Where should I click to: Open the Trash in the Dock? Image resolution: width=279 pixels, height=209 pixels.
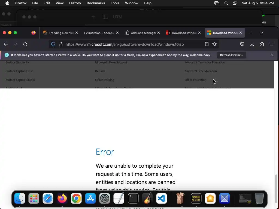(259, 198)
